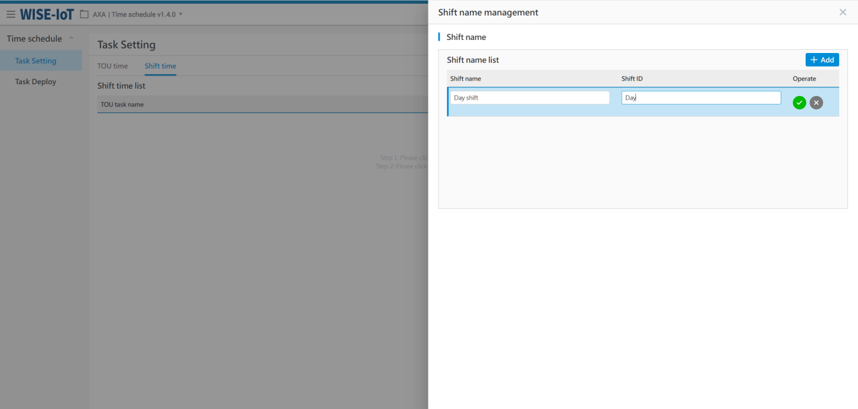Screen dimensions: 858x409
Task: Confirm the shift row with green checkmark
Action: tap(799, 103)
